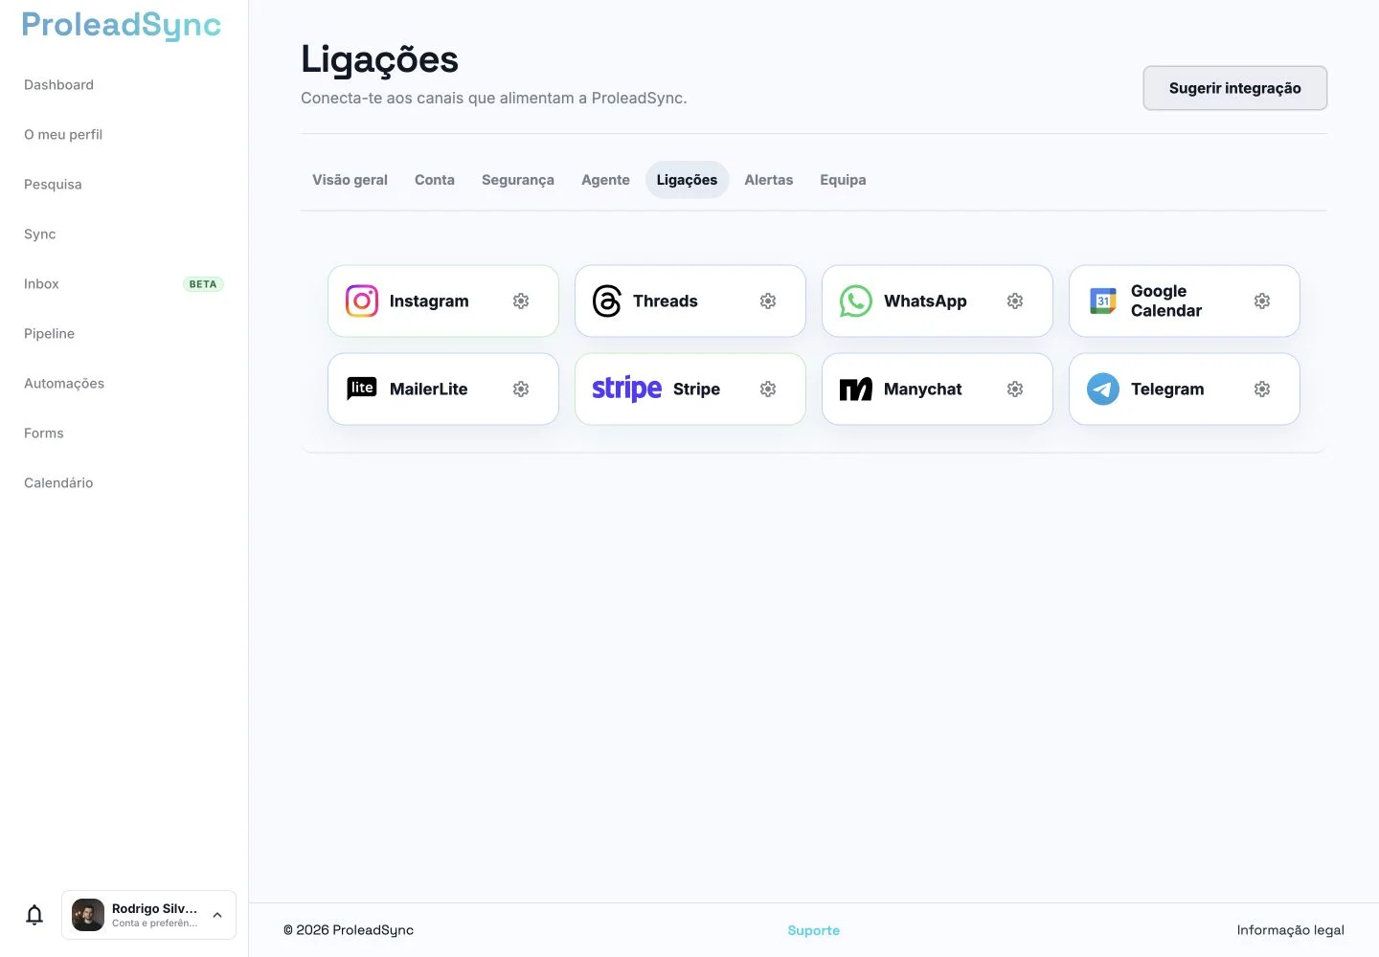Select the Ligações tab

click(x=687, y=180)
